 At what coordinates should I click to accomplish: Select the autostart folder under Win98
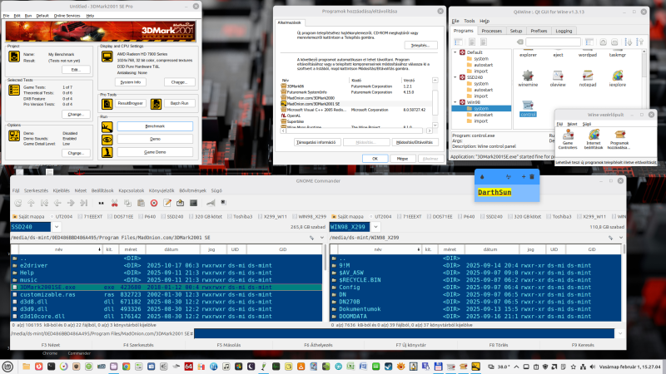484,115
